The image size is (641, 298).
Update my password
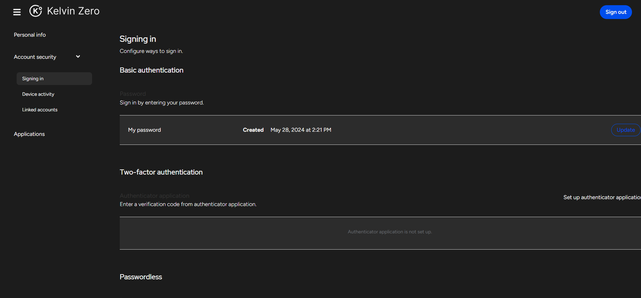625,130
